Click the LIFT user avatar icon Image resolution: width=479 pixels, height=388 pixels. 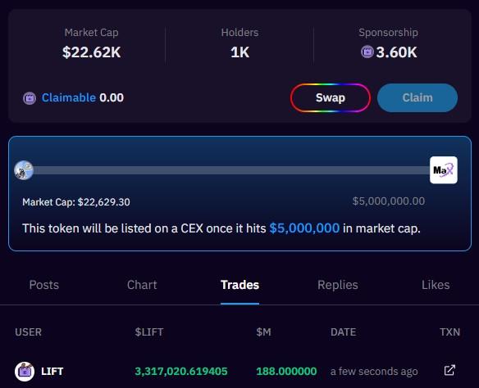[x=25, y=372]
